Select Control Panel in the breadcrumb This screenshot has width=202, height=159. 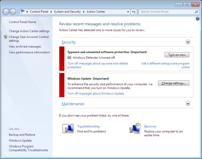39,12
